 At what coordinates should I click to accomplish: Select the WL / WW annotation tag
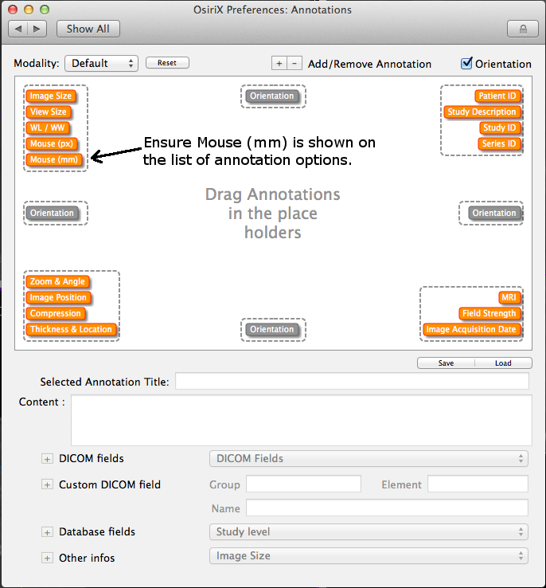(x=47, y=127)
